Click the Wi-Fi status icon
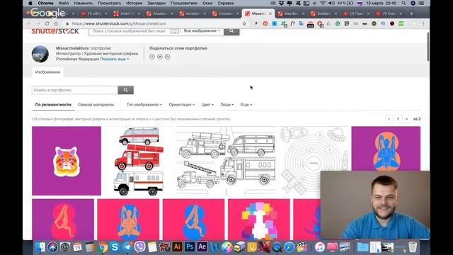Screen dimensions: 453x255 click(323, 3)
